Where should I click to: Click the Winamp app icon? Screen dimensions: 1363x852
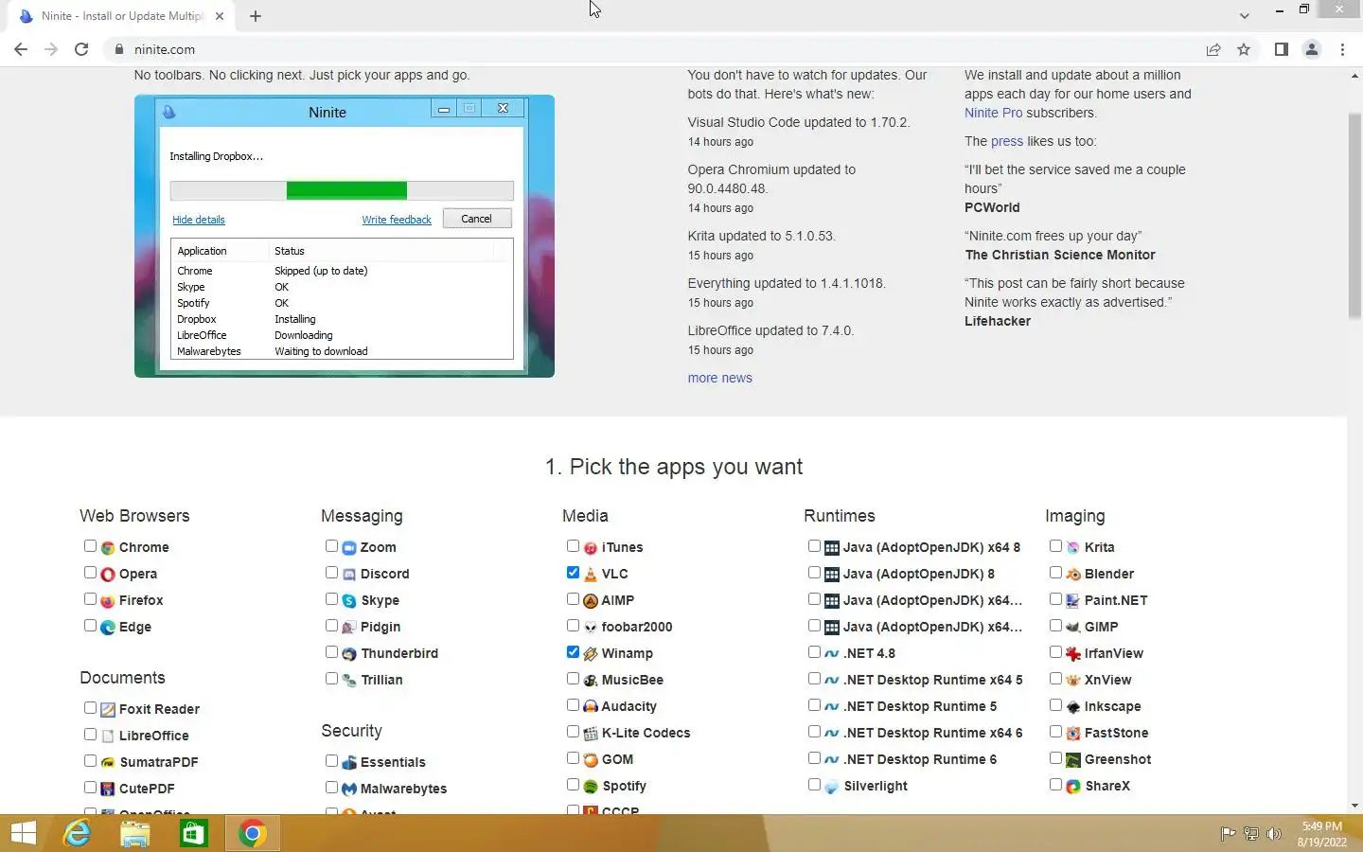591,653
